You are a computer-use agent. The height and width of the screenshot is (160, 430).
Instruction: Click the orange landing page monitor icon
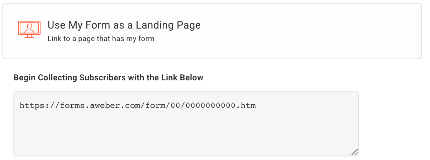[29, 29]
